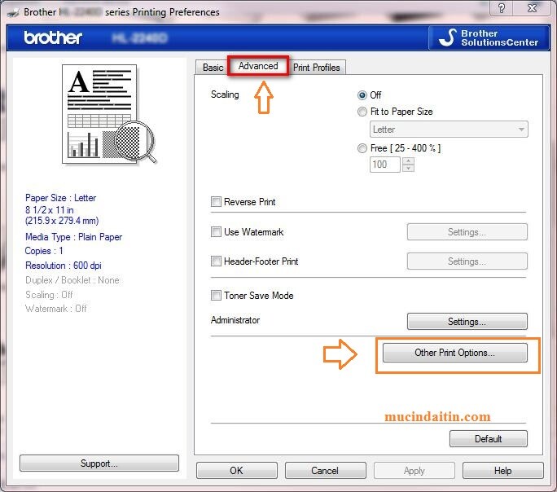The width and height of the screenshot is (557, 492).
Task: Close the Printing Preferences window
Action: click(532, 8)
